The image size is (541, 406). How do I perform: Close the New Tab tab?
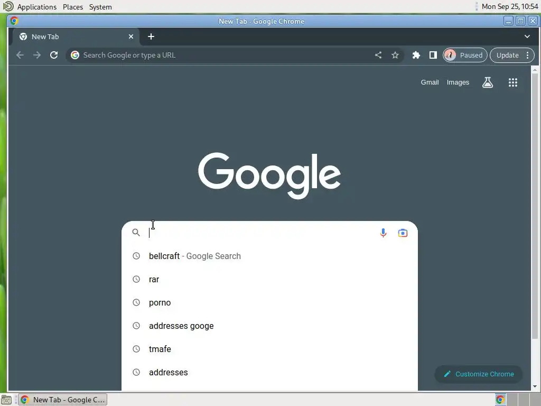pyautogui.click(x=131, y=36)
